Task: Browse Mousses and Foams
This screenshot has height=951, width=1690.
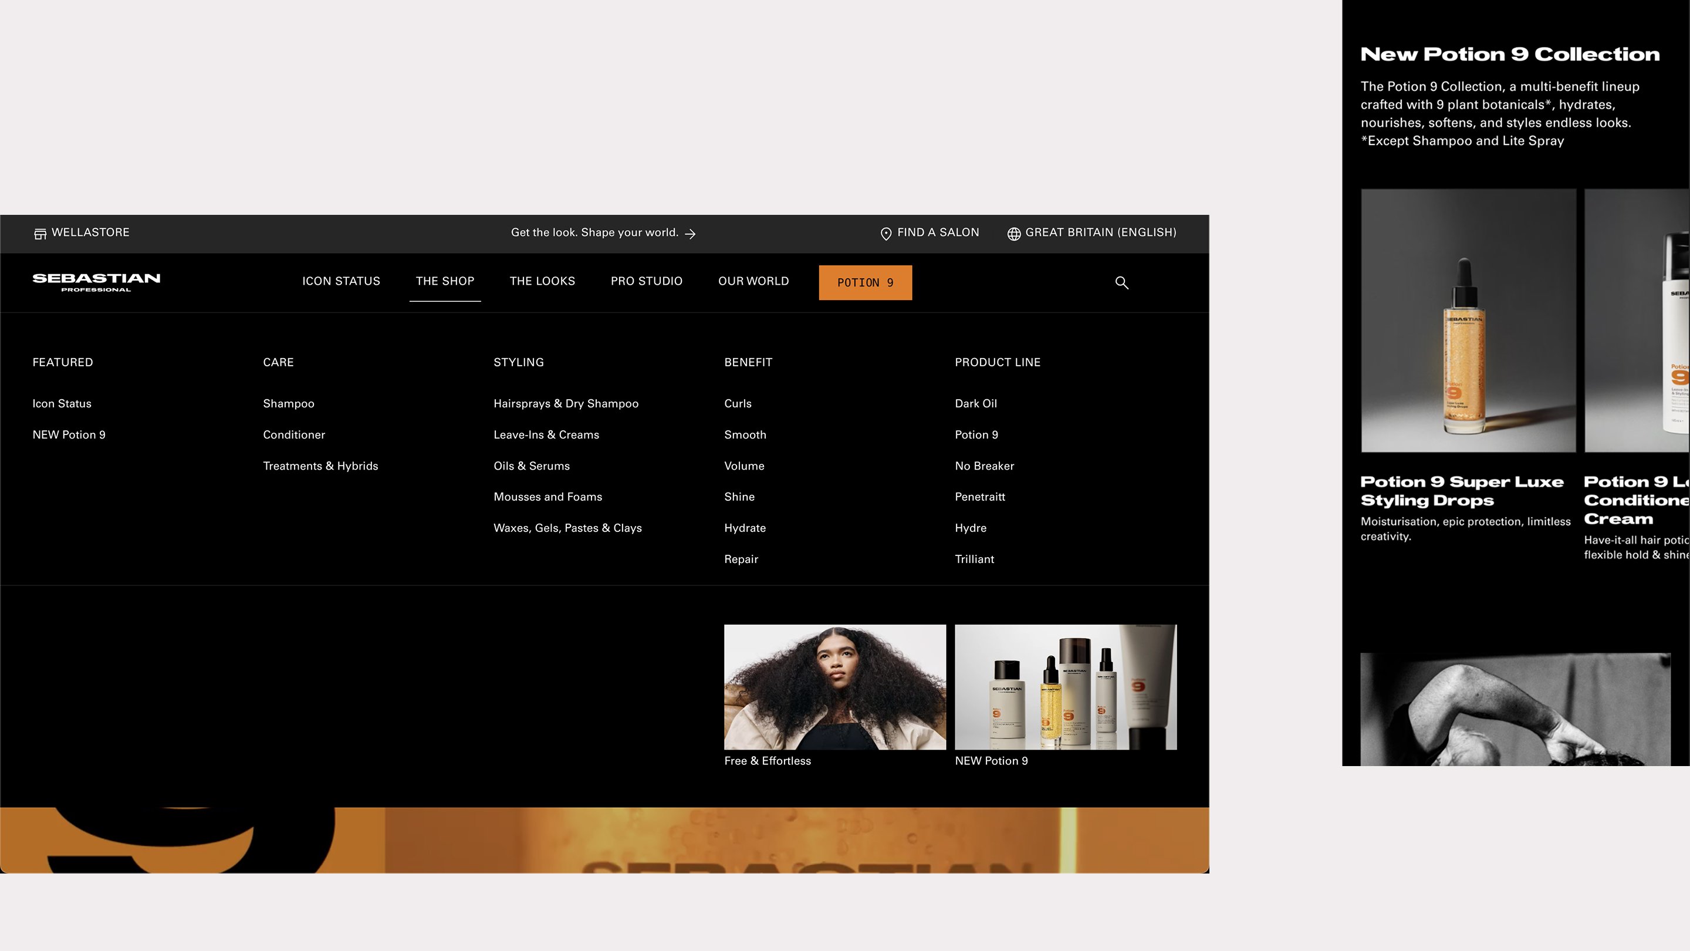Action: point(548,497)
